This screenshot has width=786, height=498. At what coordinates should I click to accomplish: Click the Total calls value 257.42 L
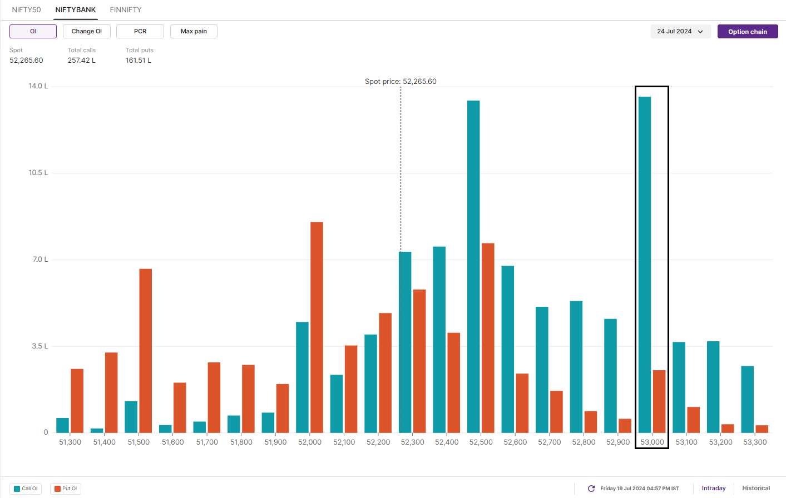[x=82, y=60]
